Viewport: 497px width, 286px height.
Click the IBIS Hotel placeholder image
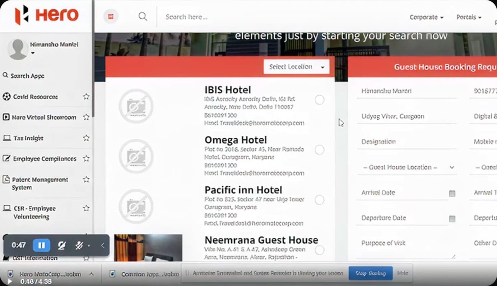(x=136, y=106)
